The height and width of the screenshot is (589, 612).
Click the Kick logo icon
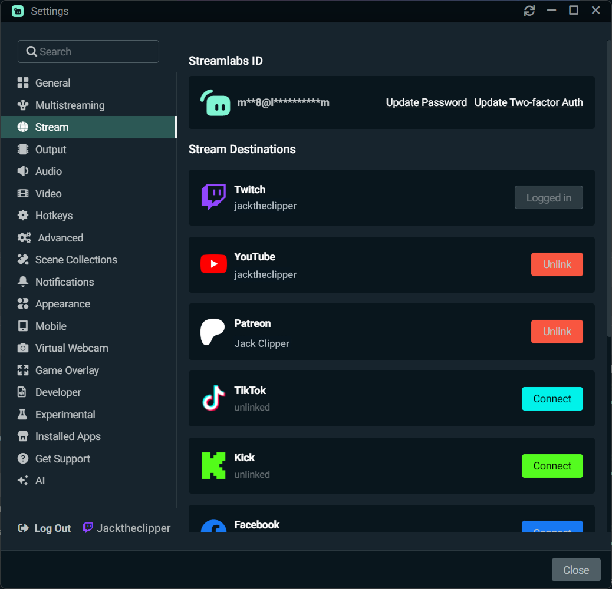coord(213,465)
